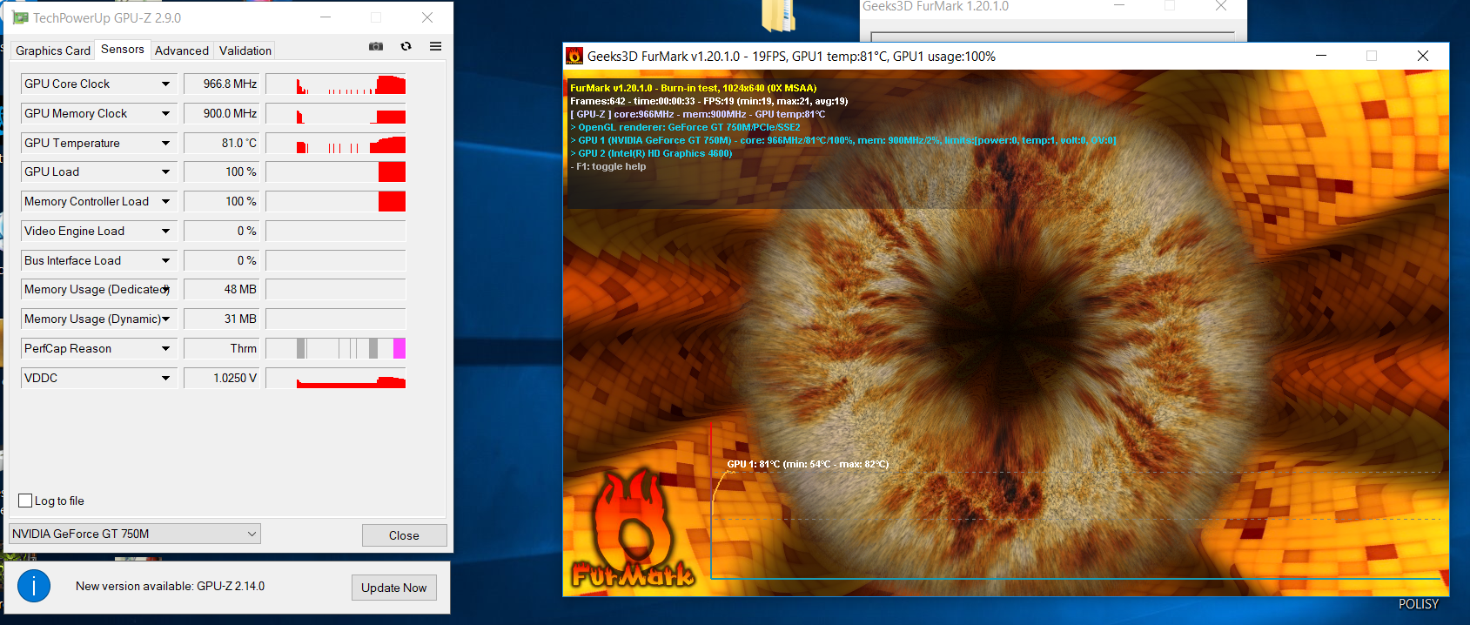Click the VDDC voltage graph

pos(336,378)
